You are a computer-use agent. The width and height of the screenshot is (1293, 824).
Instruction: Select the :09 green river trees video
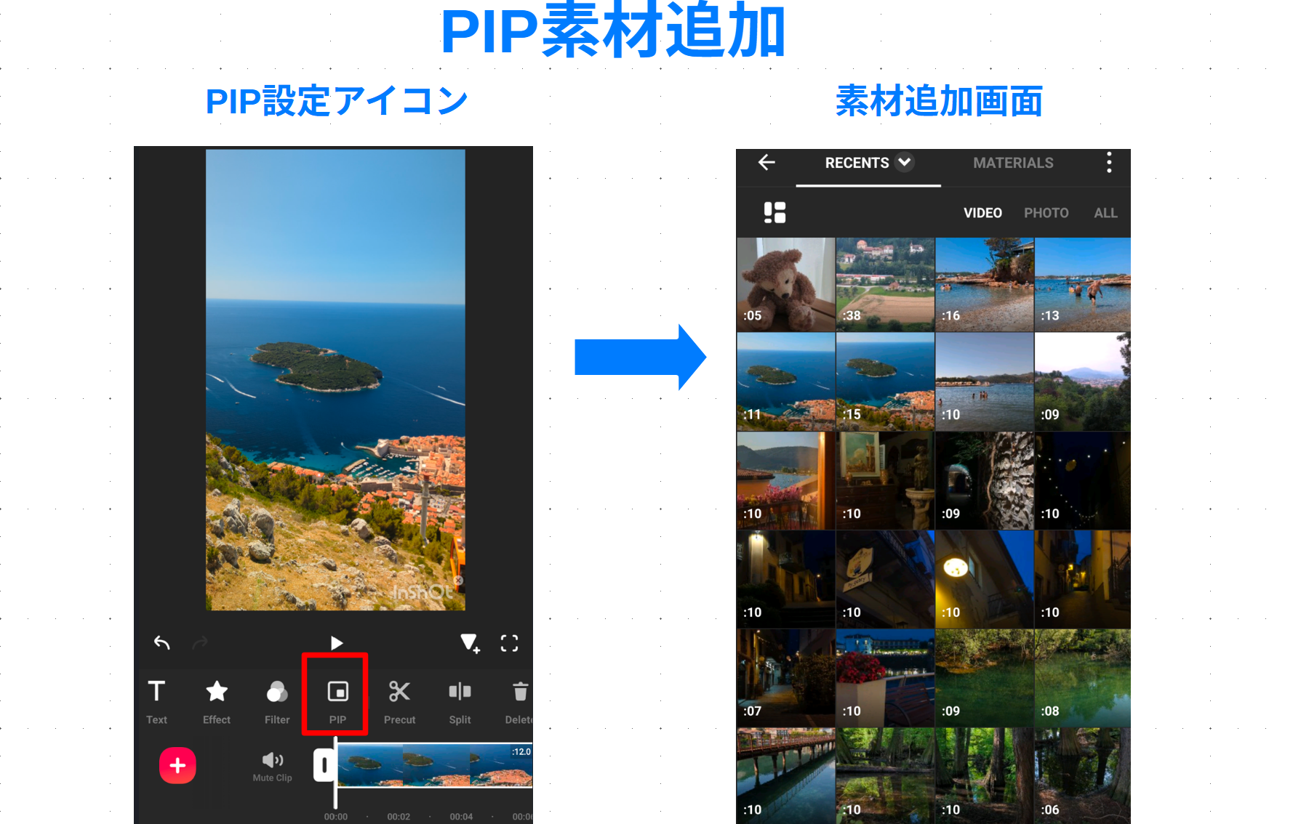click(984, 679)
